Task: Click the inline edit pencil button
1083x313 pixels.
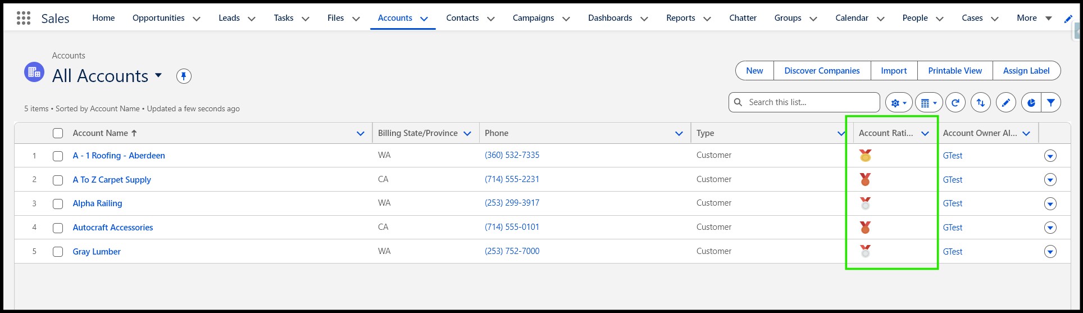Action: (x=1006, y=103)
